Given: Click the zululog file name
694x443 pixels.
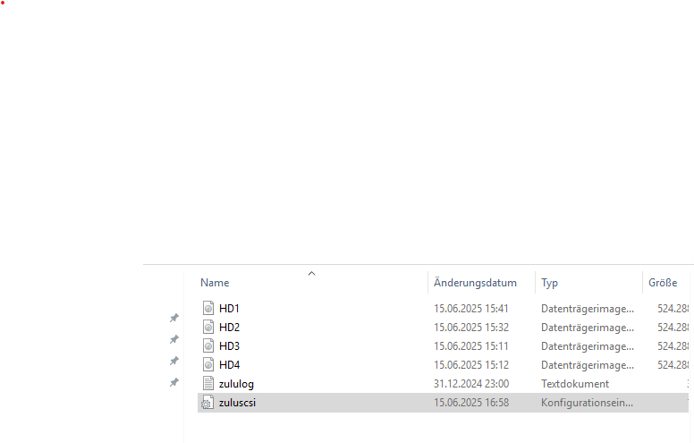Looking at the screenshot, I should 236,384.
